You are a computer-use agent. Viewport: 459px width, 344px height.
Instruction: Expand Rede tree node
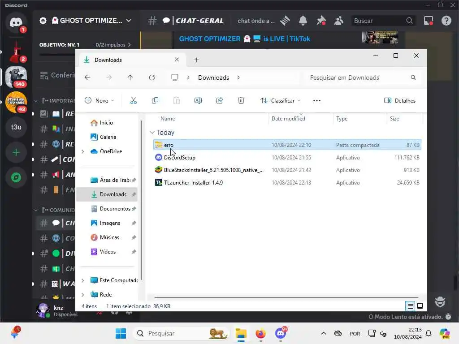[83, 295]
